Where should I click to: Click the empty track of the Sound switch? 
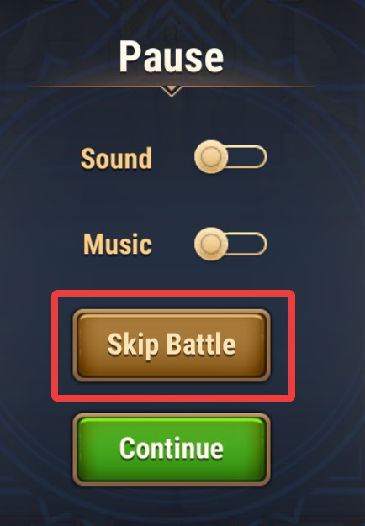(247, 157)
